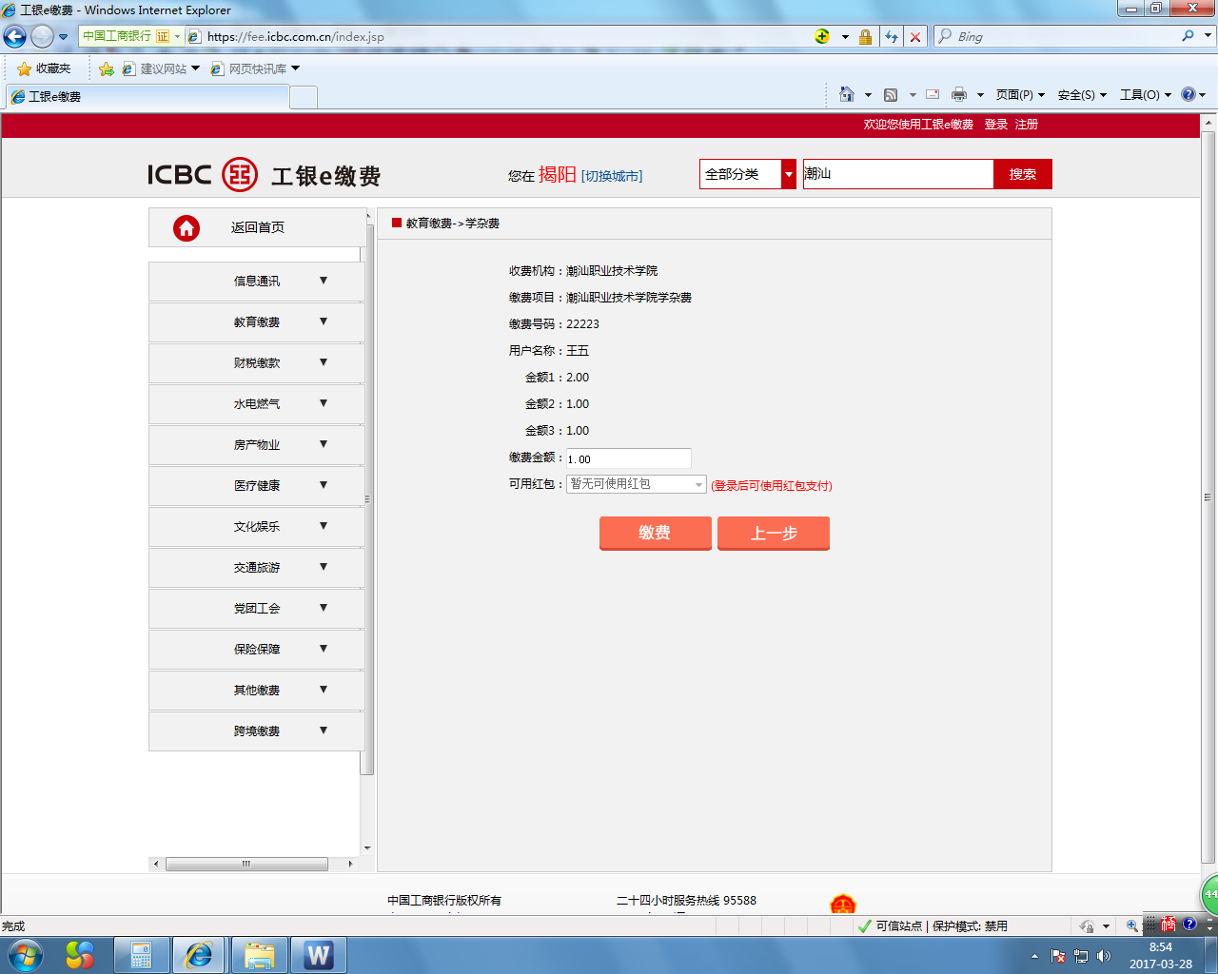Expand the 其他缴费 category

pos(257,691)
